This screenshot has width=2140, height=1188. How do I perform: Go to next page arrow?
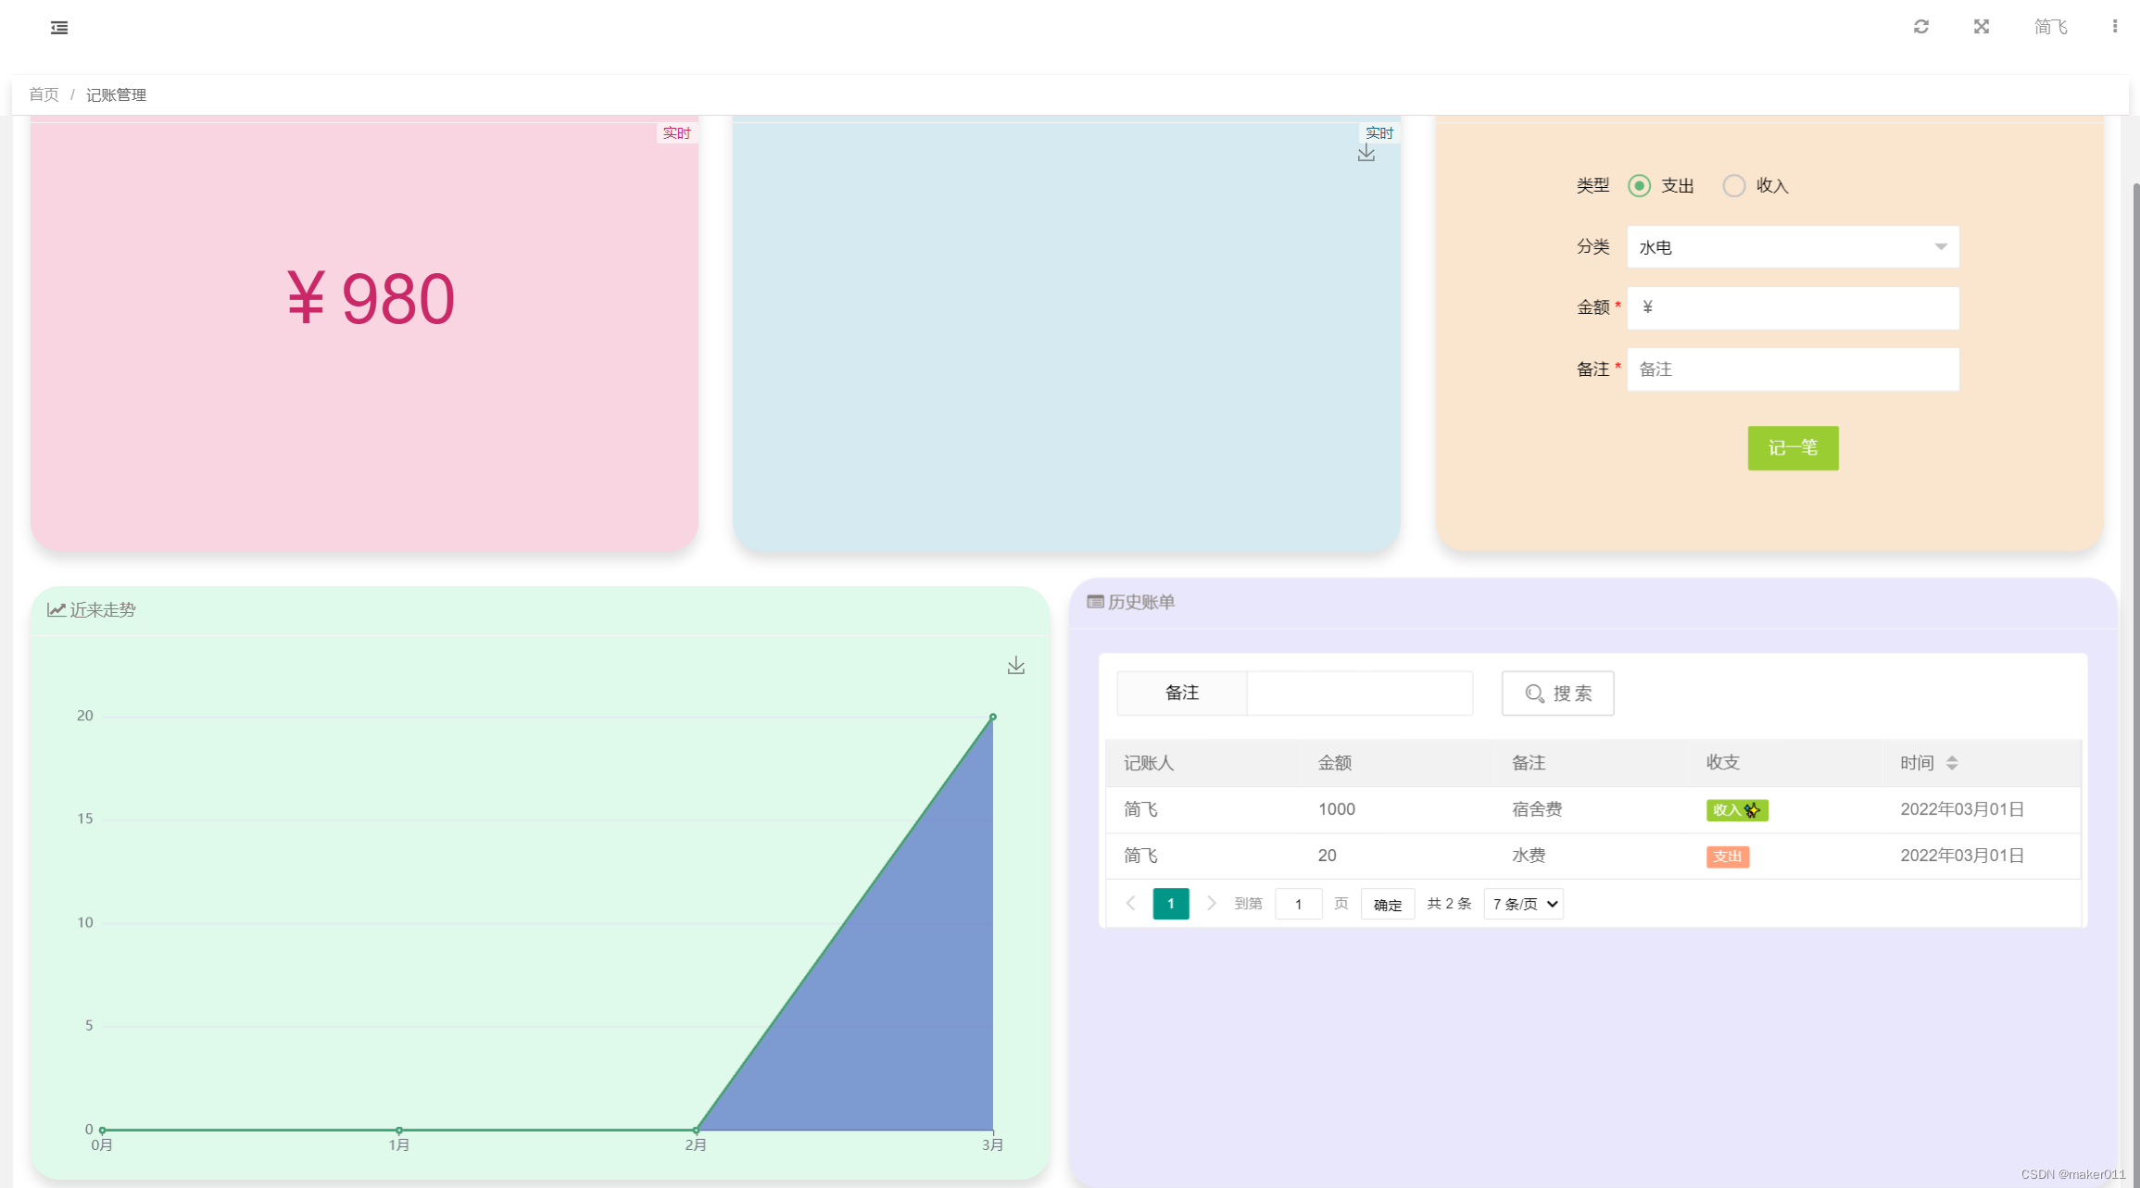click(1211, 904)
